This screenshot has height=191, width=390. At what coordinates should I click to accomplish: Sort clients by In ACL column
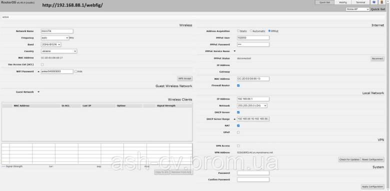coord(65,105)
